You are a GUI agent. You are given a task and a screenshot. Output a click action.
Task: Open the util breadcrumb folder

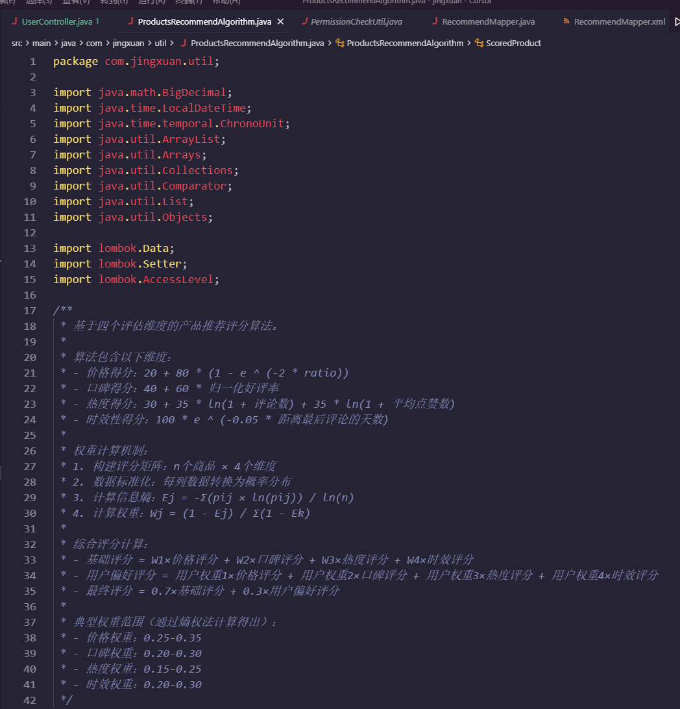(x=160, y=43)
